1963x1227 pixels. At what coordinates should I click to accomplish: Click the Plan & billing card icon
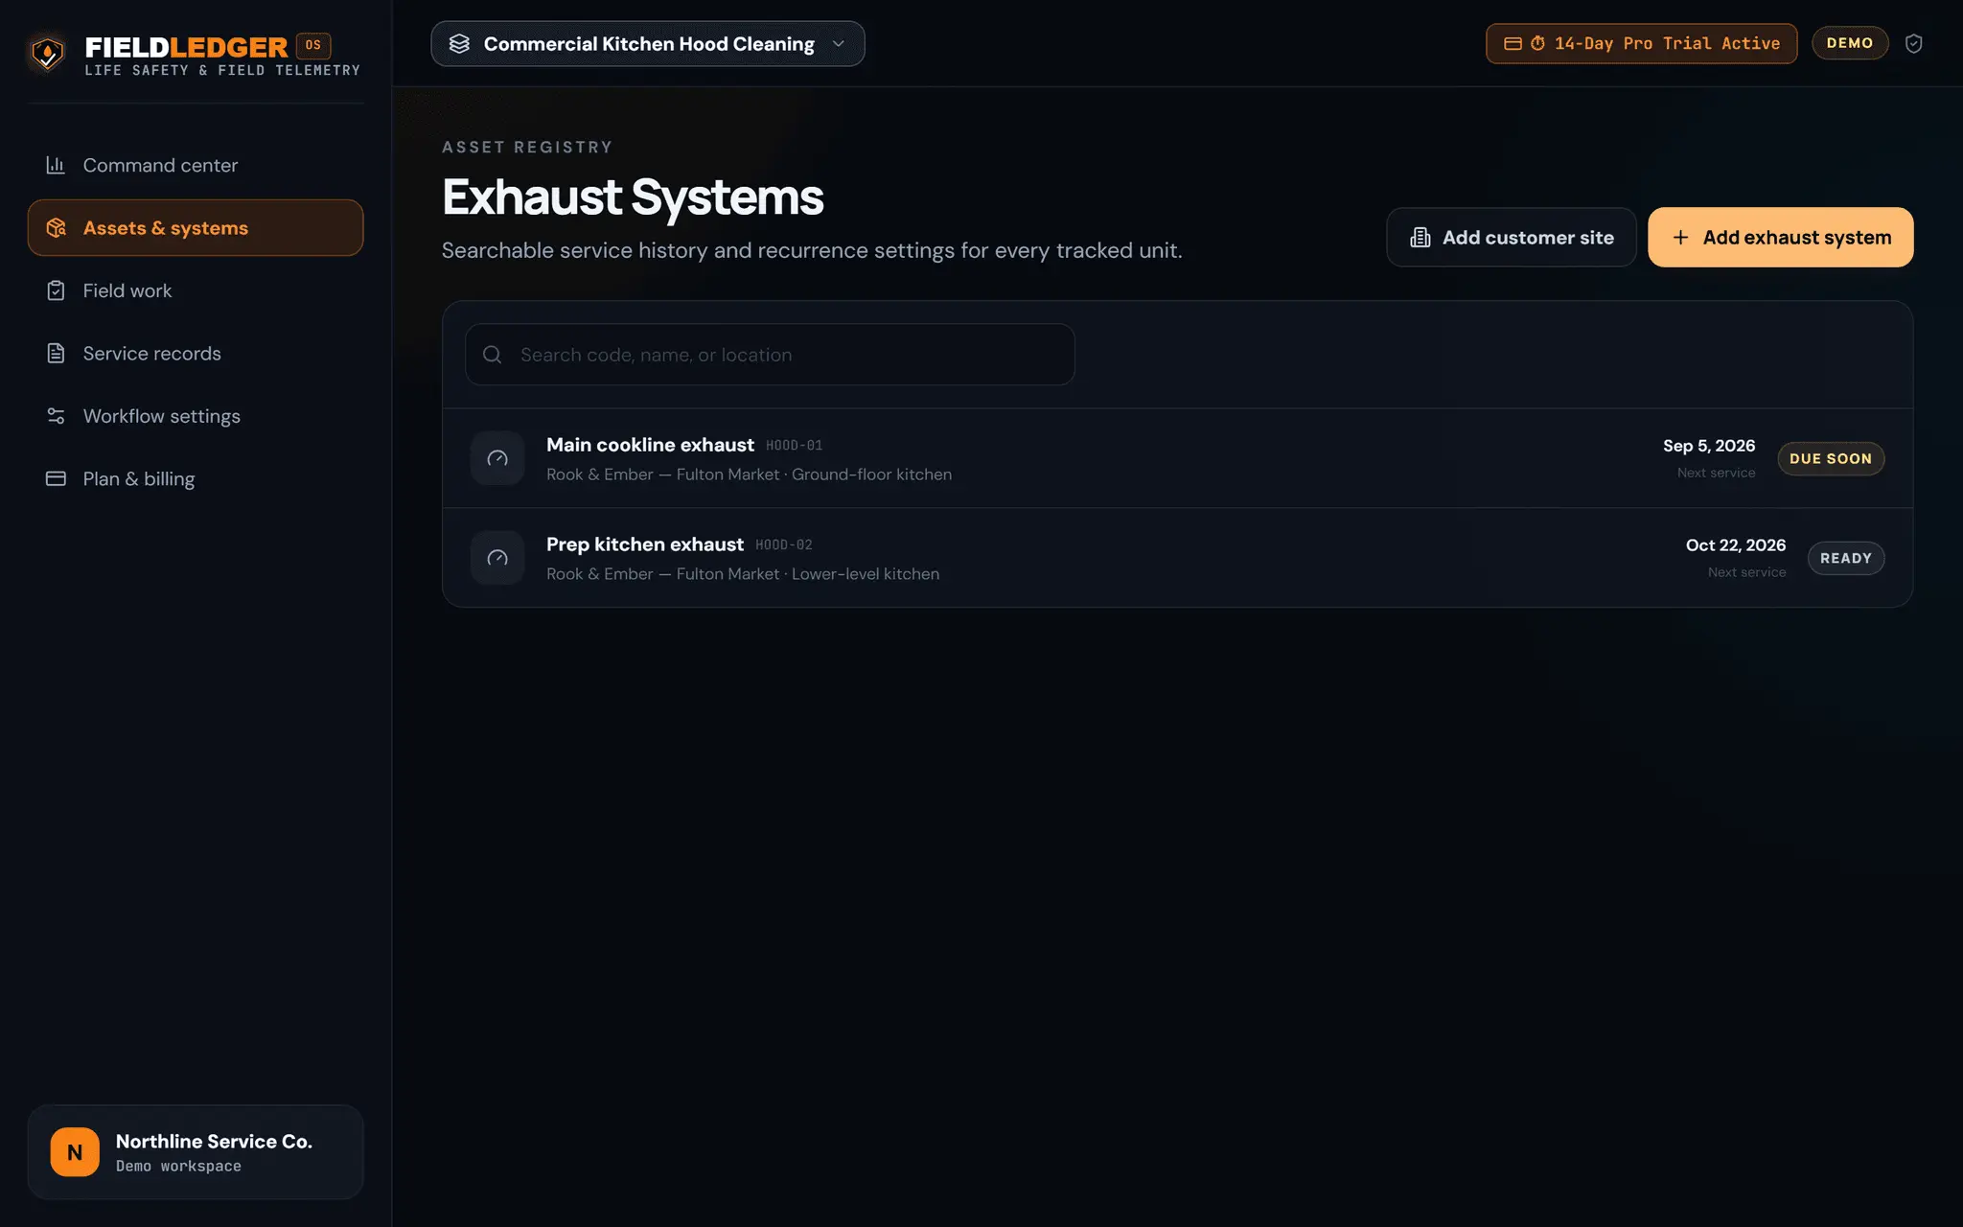point(56,478)
